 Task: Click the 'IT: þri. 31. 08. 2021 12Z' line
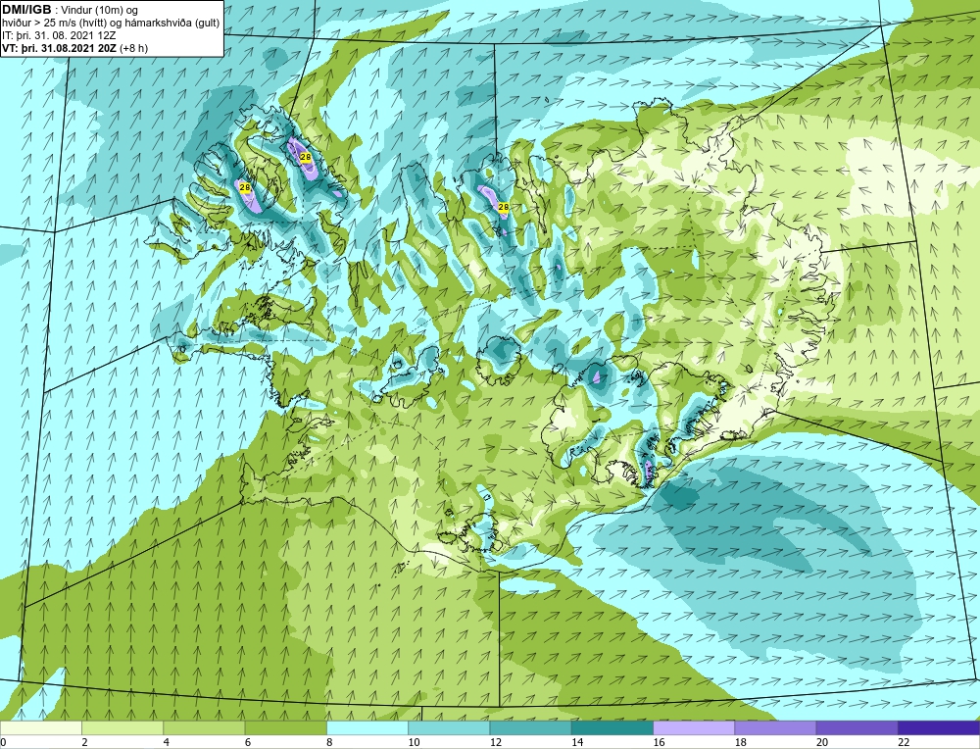tap(59, 35)
